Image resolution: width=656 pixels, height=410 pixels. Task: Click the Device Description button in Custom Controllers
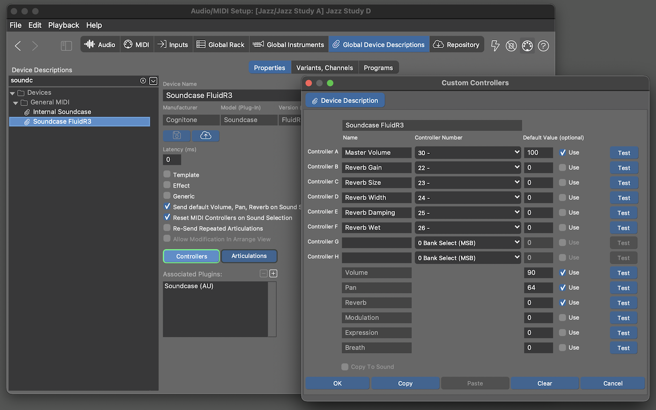pos(345,100)
